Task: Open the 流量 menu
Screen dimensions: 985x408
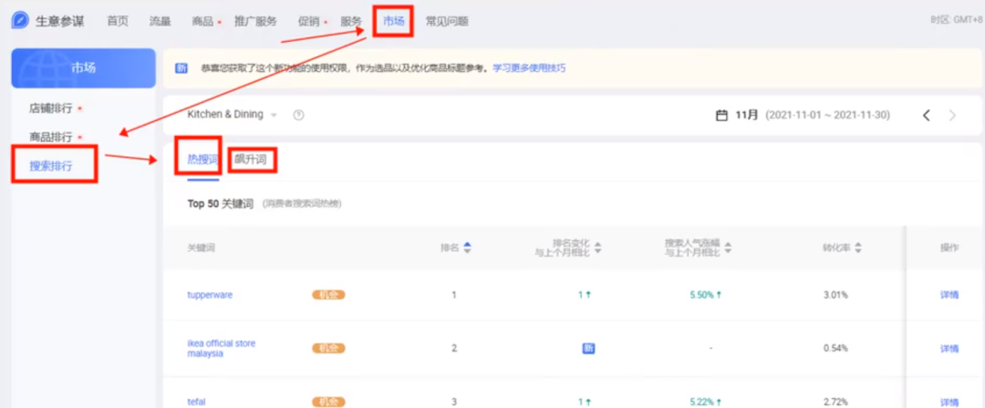Action: click(161, 21)
